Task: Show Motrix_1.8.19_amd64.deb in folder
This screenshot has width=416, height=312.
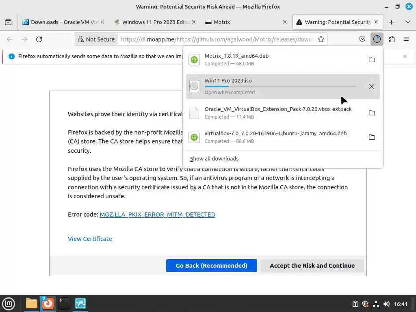Action: pos(372,59)
